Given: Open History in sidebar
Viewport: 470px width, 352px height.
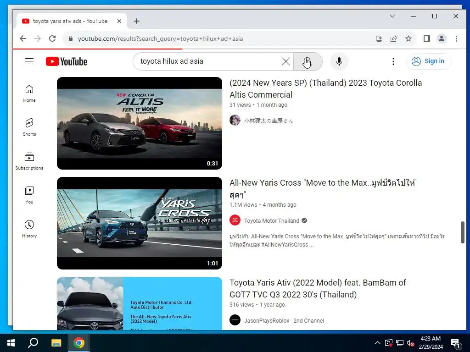Looking at the screenshot, I should coord(29,229).
